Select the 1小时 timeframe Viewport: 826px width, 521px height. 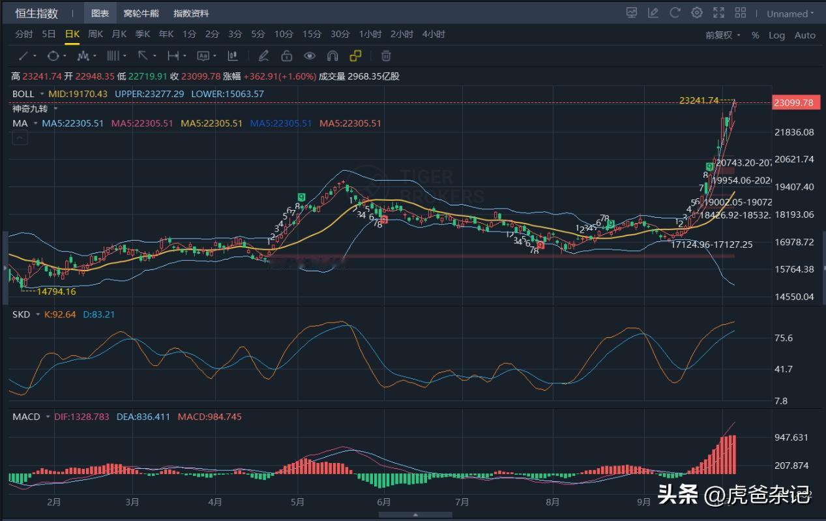click(370, 35)
